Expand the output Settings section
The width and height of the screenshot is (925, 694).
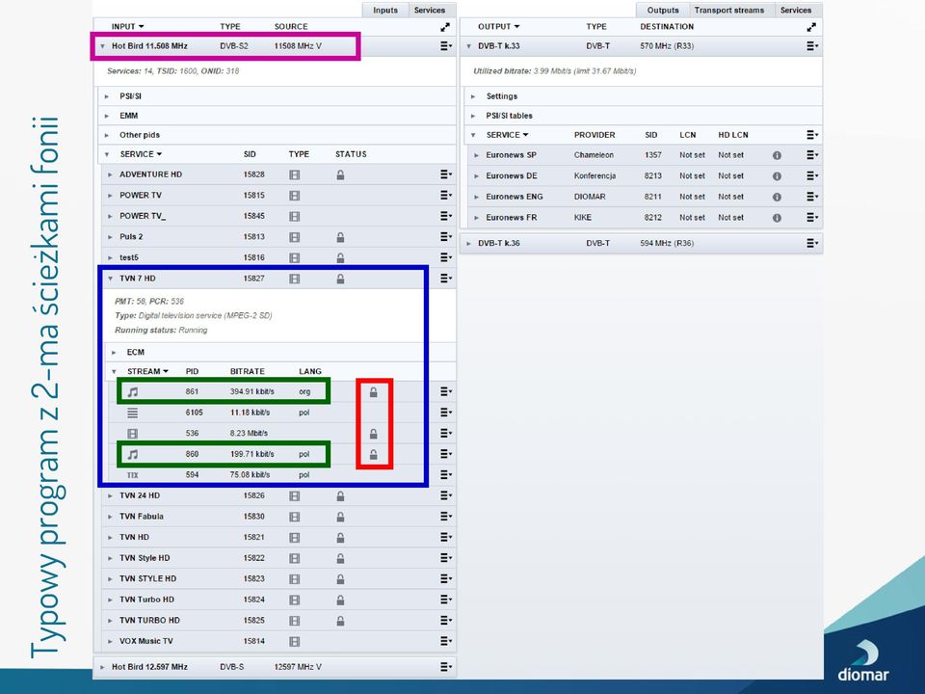(x=473, y=96)
